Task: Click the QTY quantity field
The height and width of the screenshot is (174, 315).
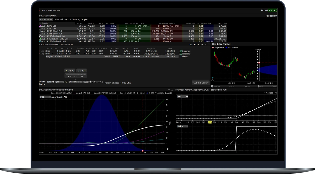Action: tap(60, 82)
